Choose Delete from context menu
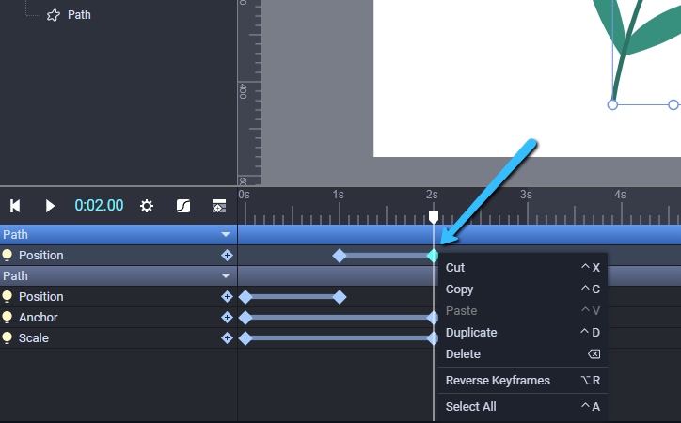Image resolution: width=681 pixels, height=423 pixels. click(x=523, y=354)
